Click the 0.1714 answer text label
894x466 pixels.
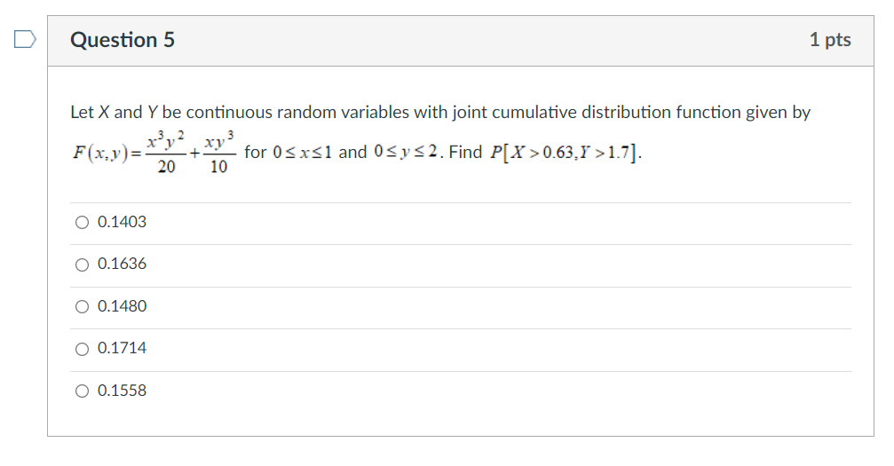(122, 348)
